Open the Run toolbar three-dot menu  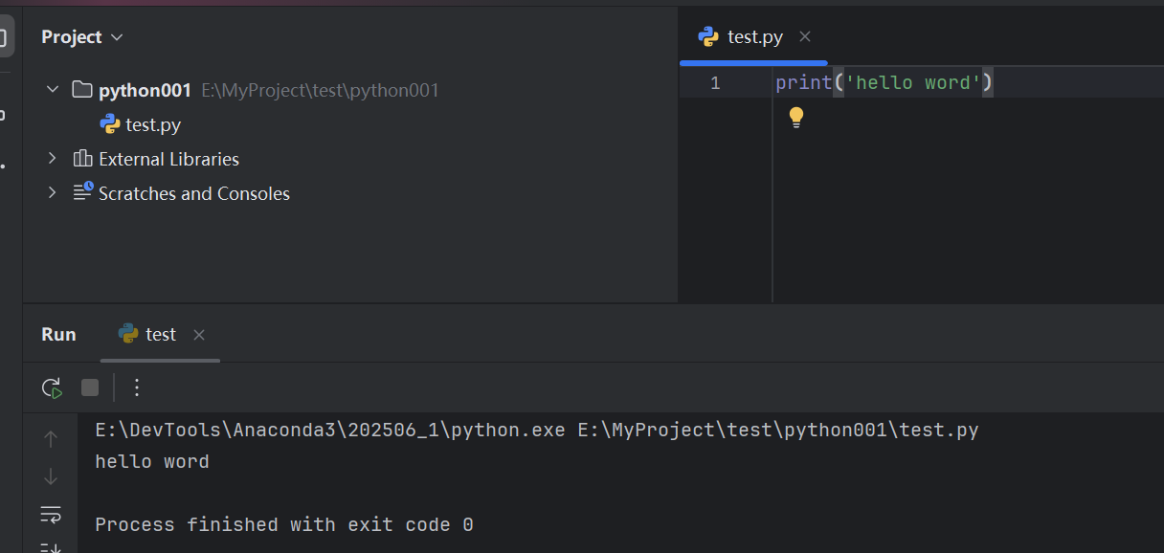(136, 387)
